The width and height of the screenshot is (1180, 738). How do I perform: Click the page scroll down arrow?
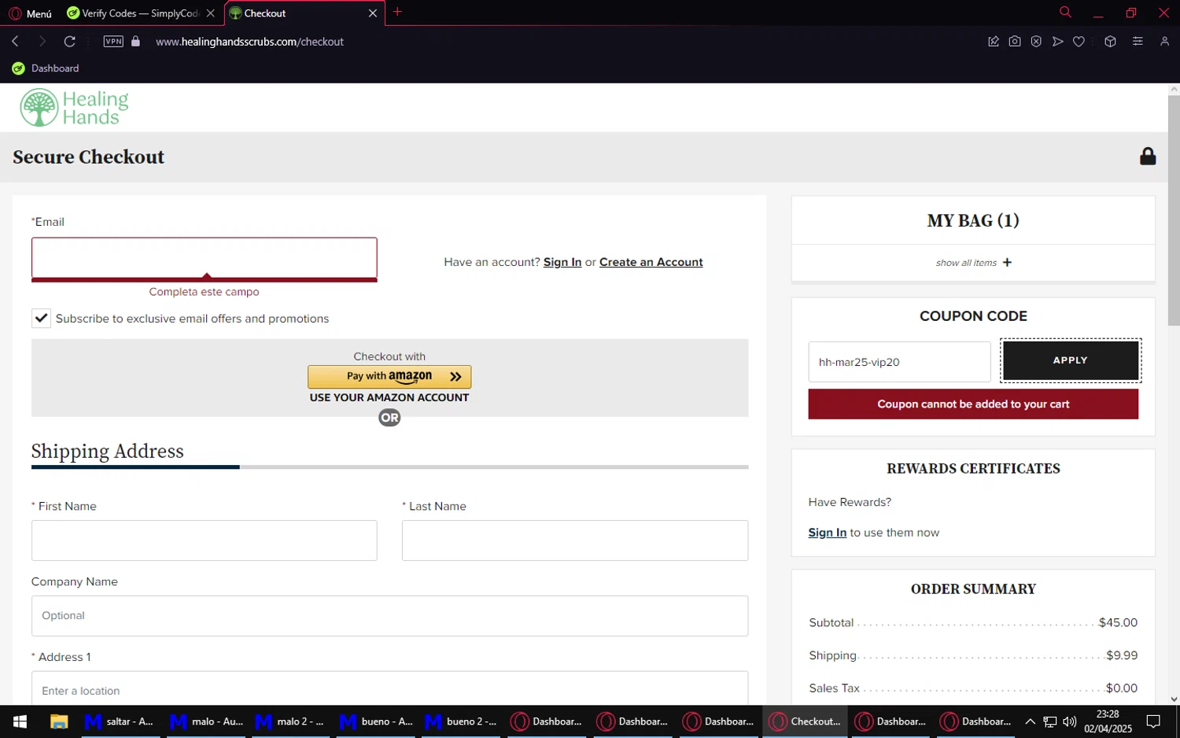pyautogui.click(x=1174, y=699)
